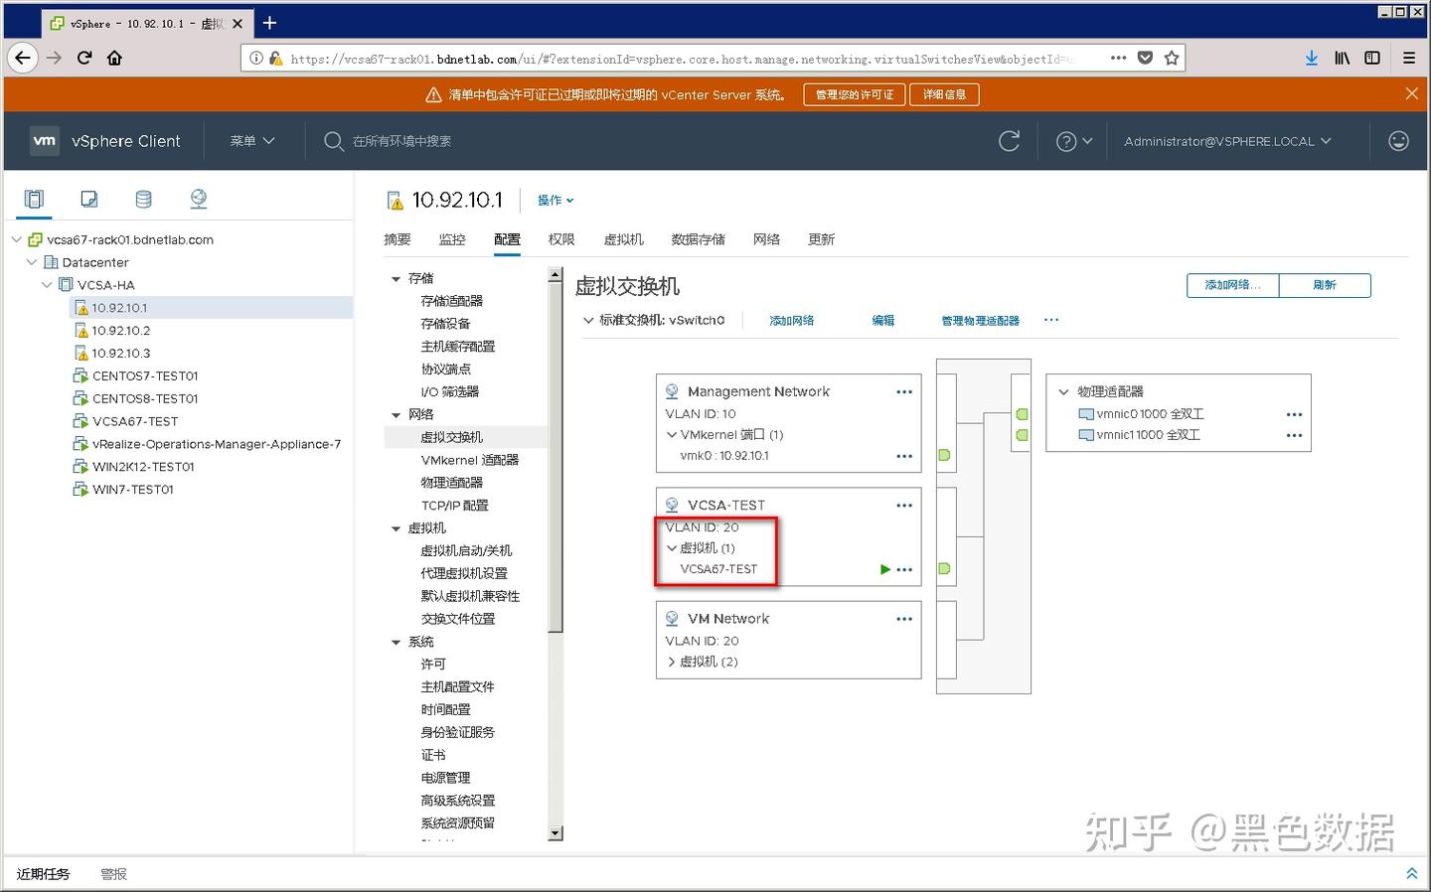Open the help question-mark menu
The height and width of the screenshot is (892, 1431).
coord(1073,141)
